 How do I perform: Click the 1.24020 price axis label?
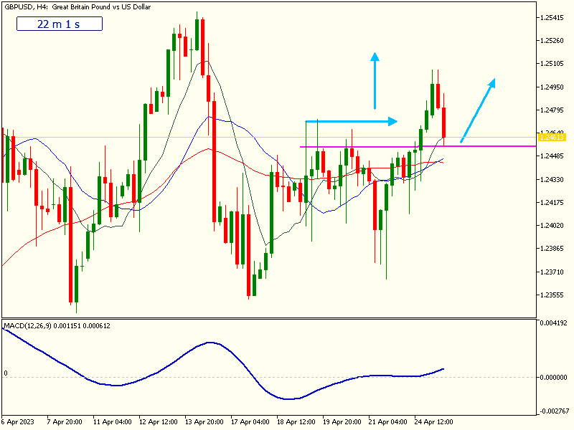pos(554,226)
